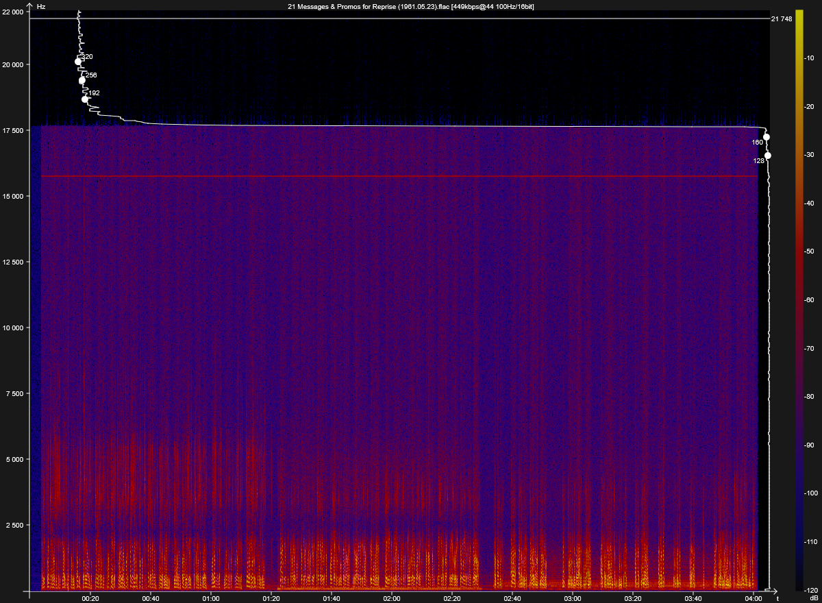Click the -20 dB scale label
The height and width of the screenshot is (603, 822).
tap(809, 107)
